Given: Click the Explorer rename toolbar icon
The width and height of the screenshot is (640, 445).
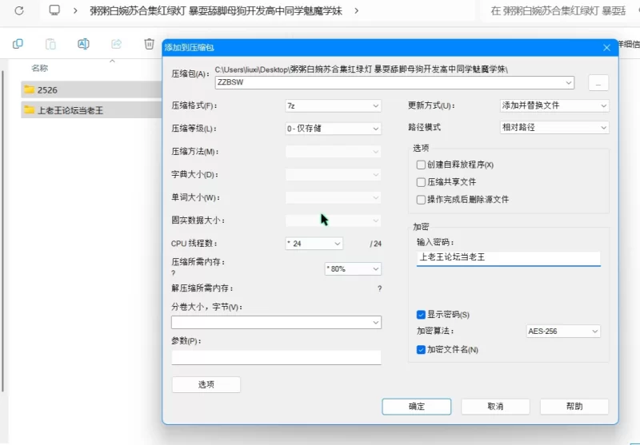Looking at the screenshot, I should pos(83,44).
